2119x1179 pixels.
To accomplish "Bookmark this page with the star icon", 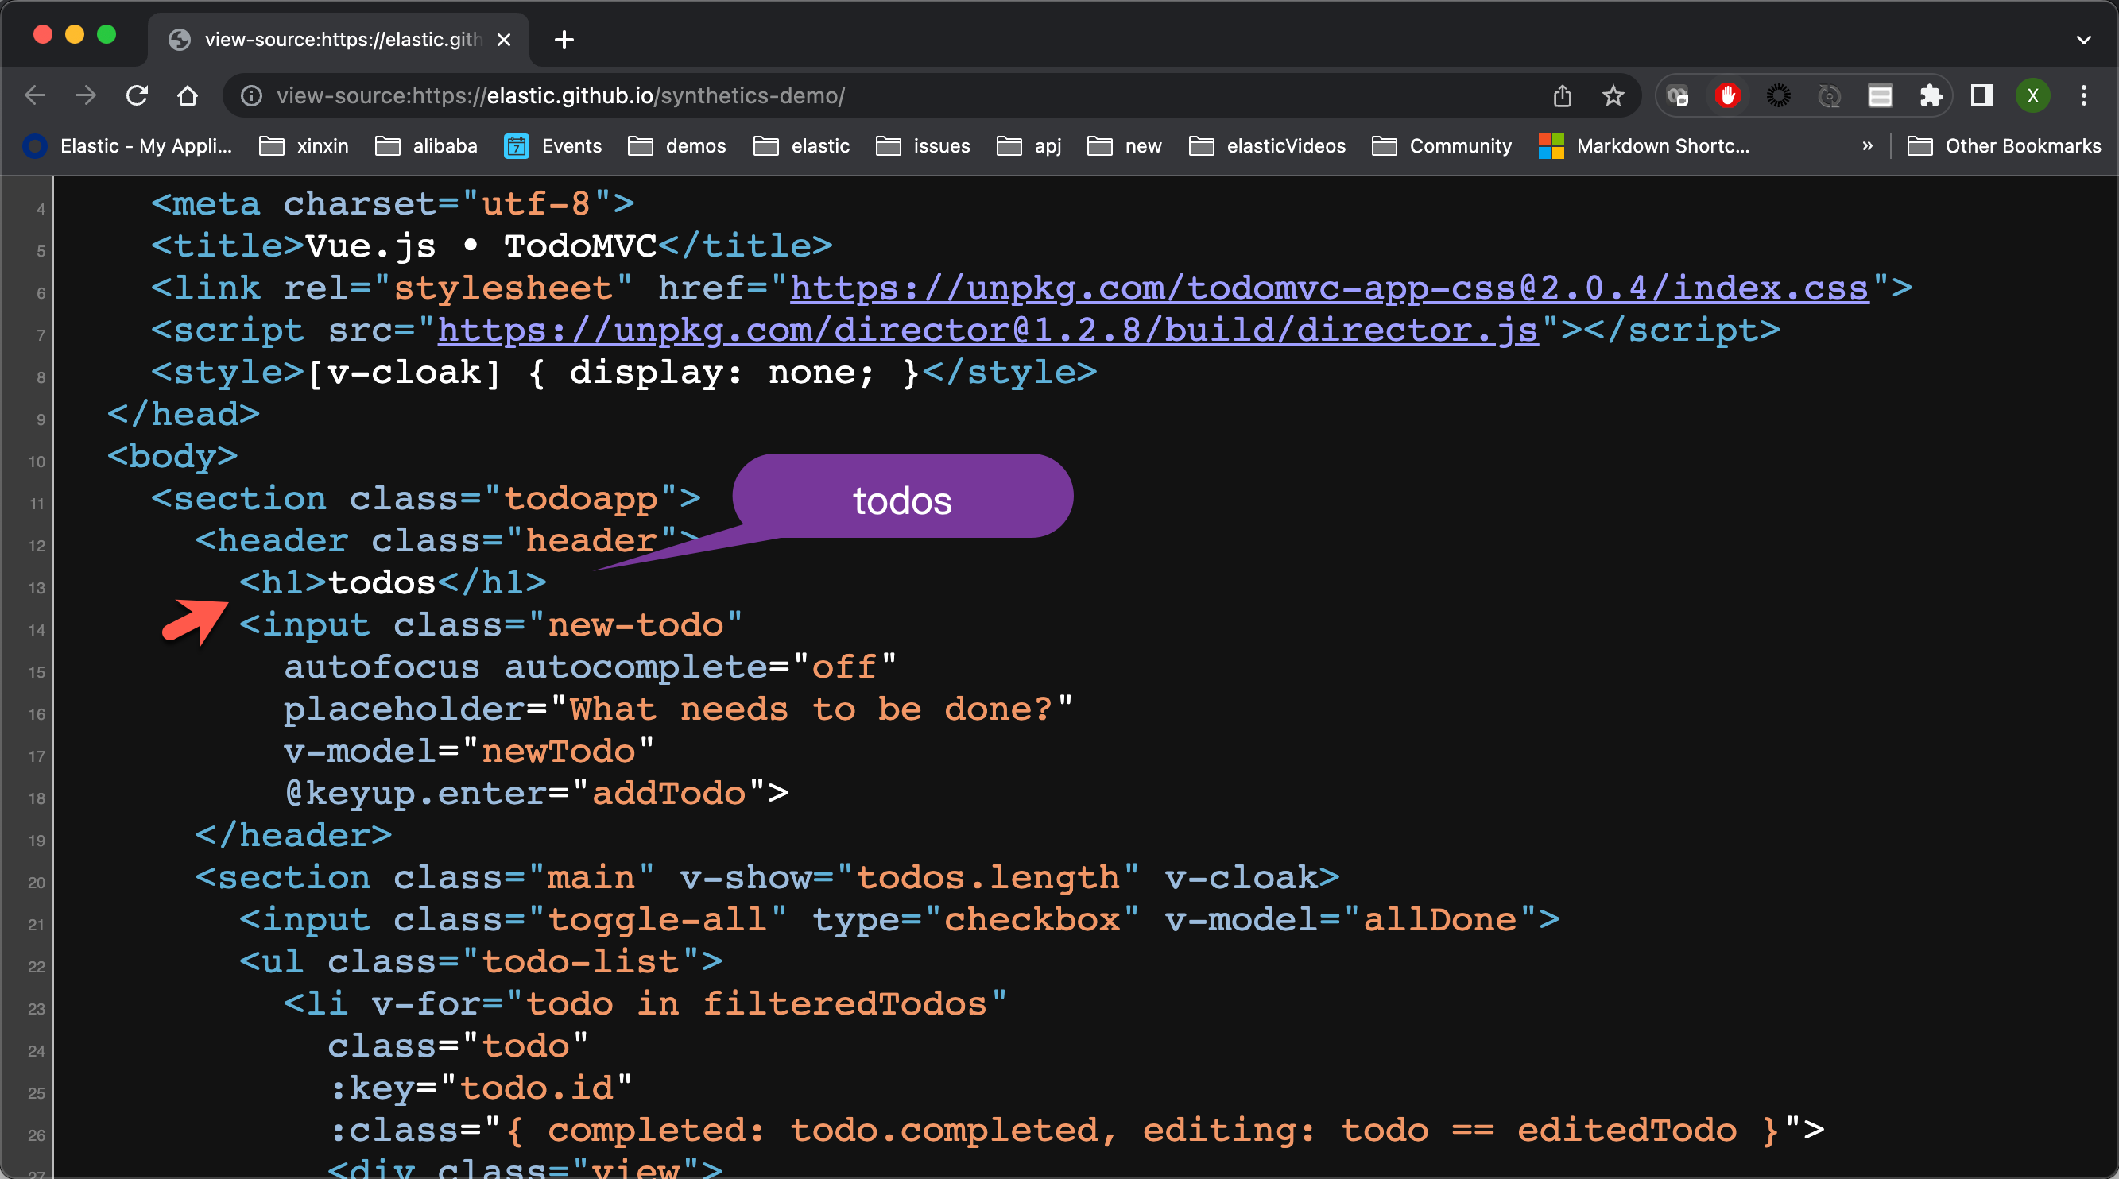I will pyautogui.click(x=1612, y=96).
